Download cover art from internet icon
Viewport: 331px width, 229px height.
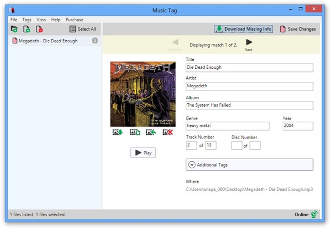[118, 132]
